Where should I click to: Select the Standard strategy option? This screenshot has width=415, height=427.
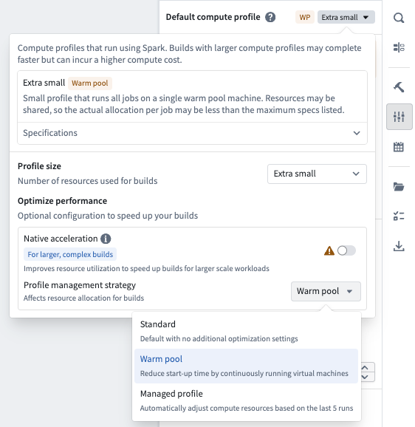pyautogui.click(x=247, y=331)
